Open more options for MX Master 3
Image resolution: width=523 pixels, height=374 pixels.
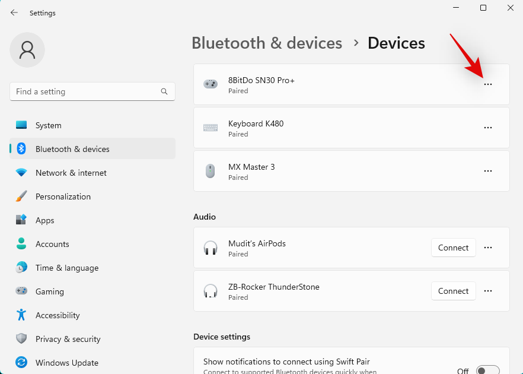click(488, 171)
